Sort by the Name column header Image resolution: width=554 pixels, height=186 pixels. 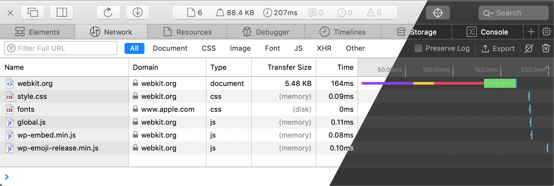tap(64, 67)
